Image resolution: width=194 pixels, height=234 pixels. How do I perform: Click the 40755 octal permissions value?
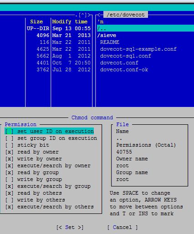(x=124, y=152)
